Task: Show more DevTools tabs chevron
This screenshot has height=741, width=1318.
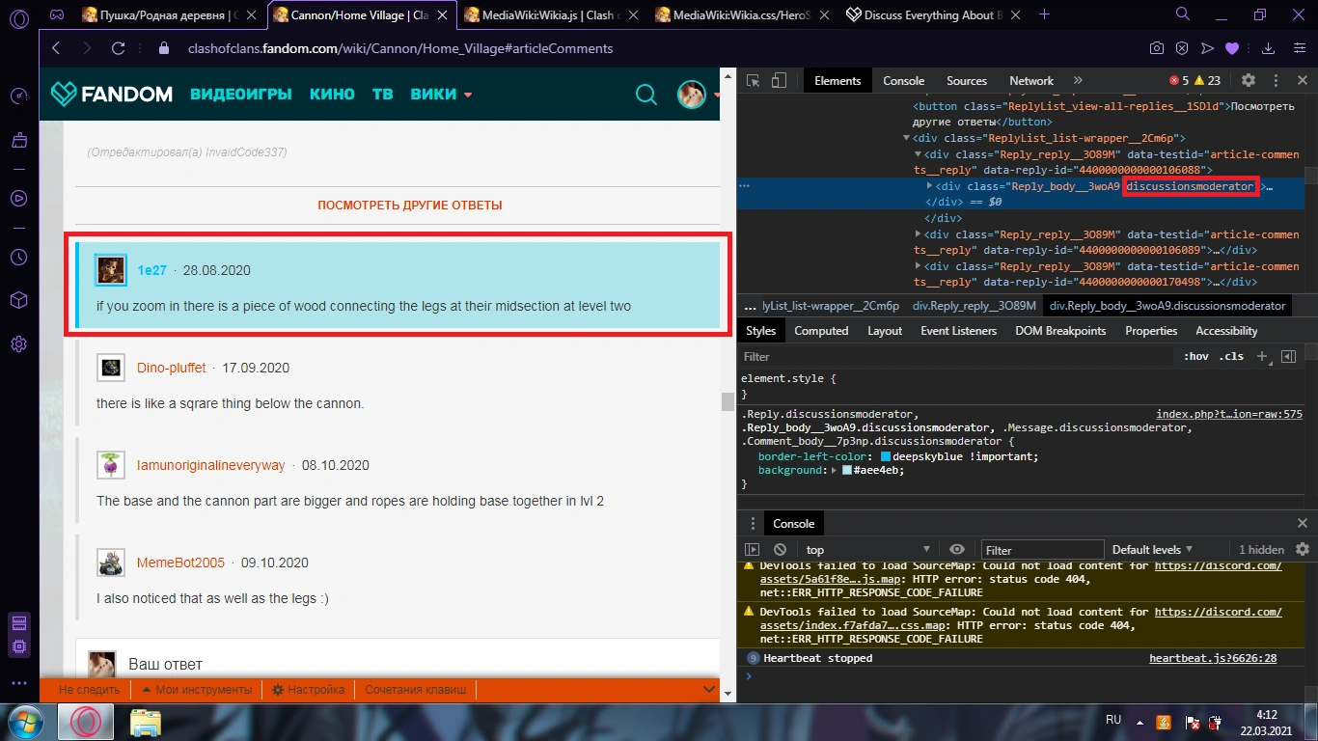Action: coord(1078,81)
